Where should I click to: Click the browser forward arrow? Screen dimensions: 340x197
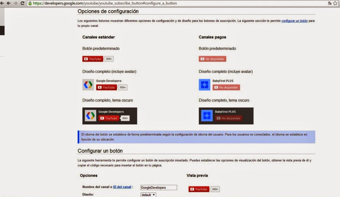pyautogui.click(x=15, y=3)
